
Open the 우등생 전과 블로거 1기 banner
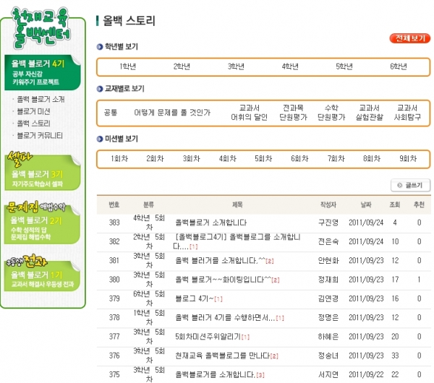point(45,277)
